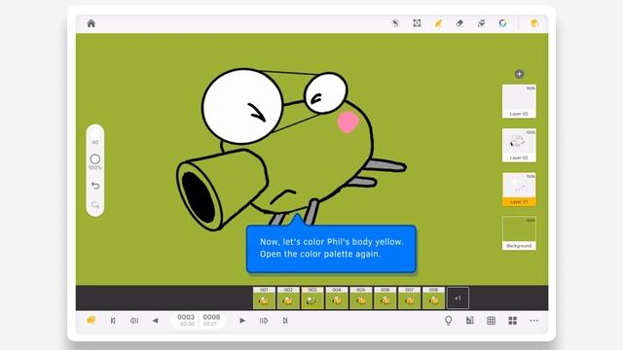Open the frames viewer orange icon
This screenshot has width=623, height=350.
click(x=91, y=320)
